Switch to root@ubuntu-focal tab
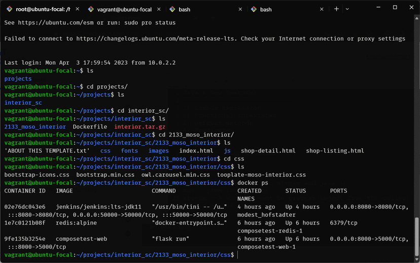Image resolution: width=420 pixels, height=263 pixels. click(43, 9)
